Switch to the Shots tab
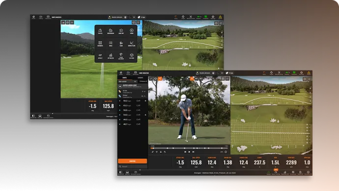Screen dimensions: 339x191 pyautogui.click(x=124, y=77)
